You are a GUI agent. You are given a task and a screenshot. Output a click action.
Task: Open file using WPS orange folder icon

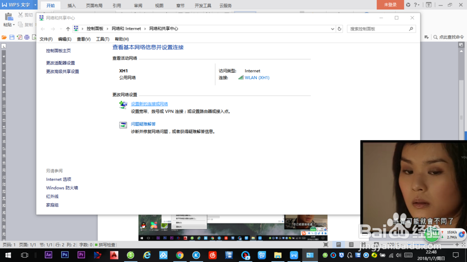4,37
